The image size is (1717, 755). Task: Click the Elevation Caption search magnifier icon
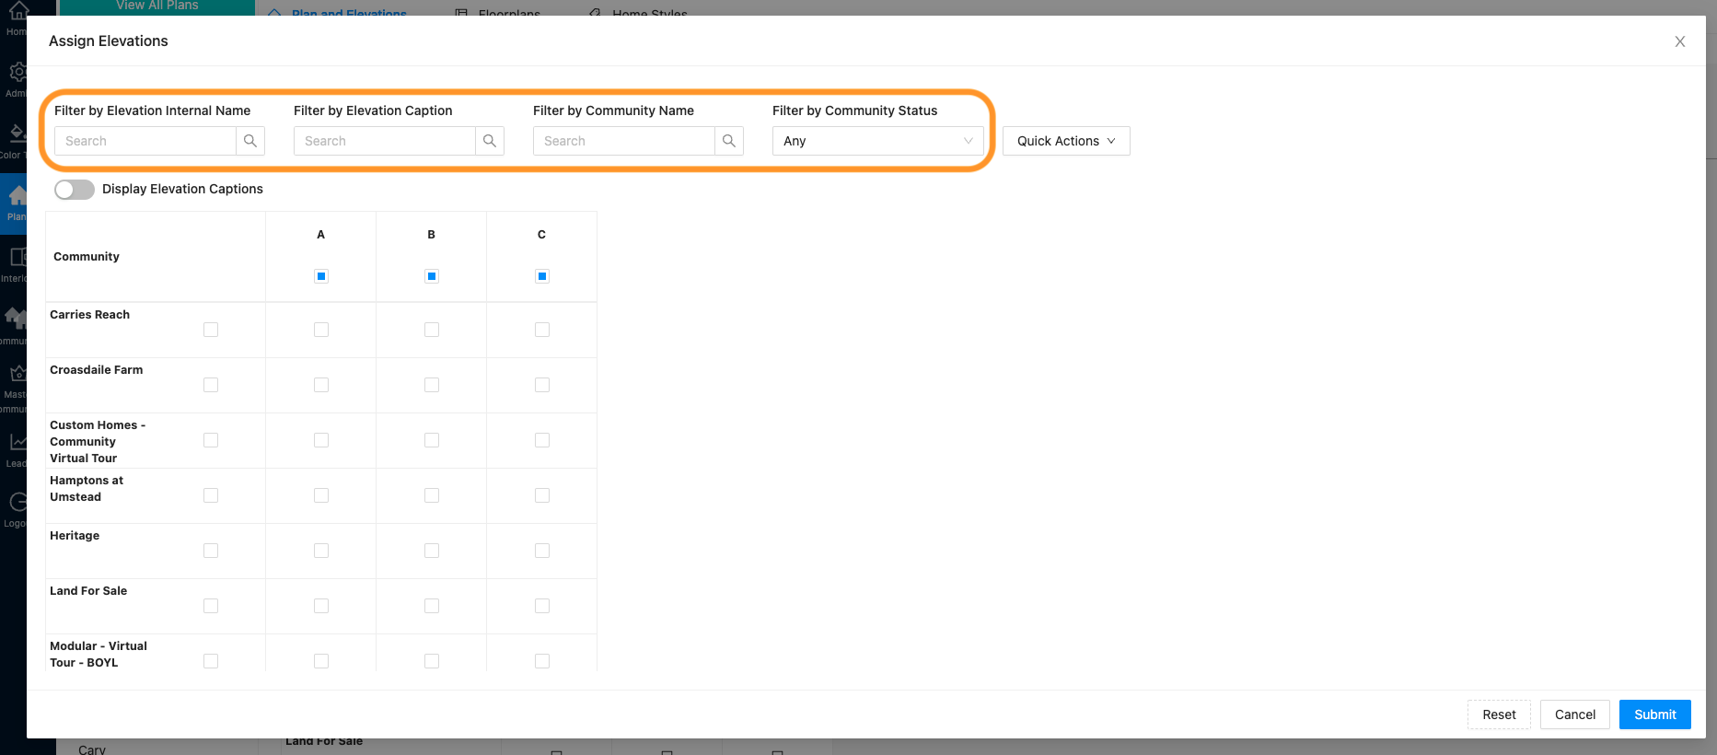point(489,141)
